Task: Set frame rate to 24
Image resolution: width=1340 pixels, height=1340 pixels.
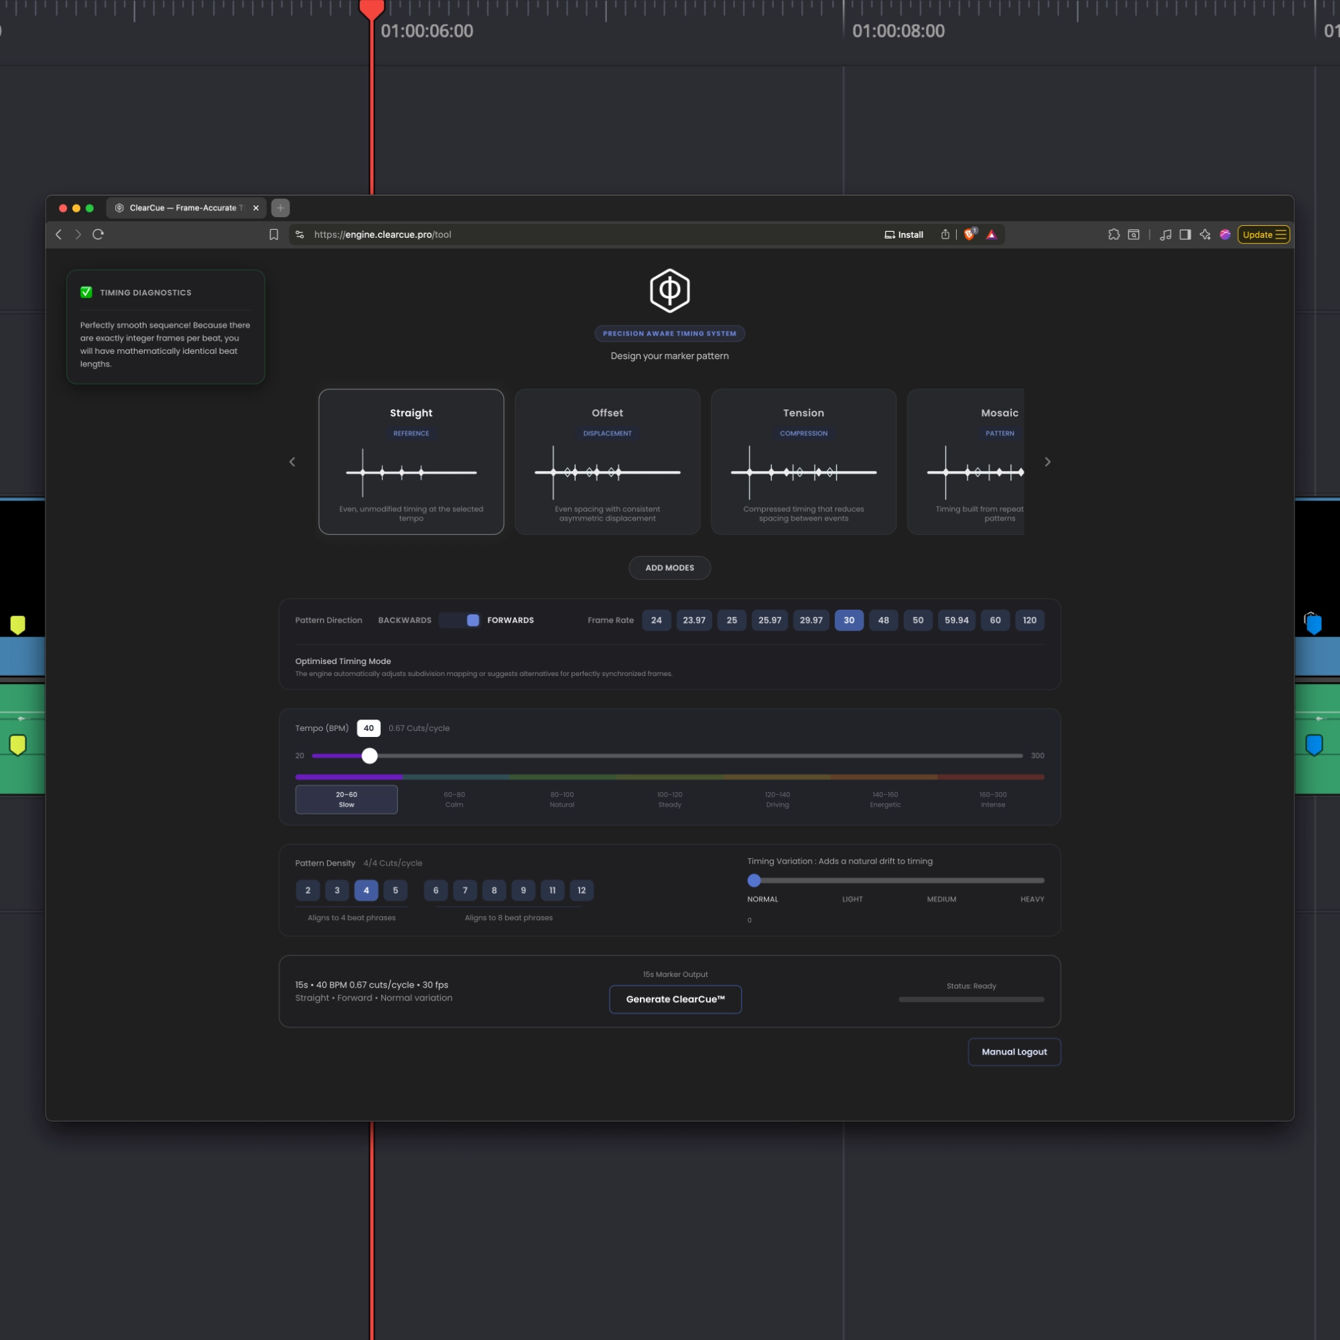Action: pos(656,620)
